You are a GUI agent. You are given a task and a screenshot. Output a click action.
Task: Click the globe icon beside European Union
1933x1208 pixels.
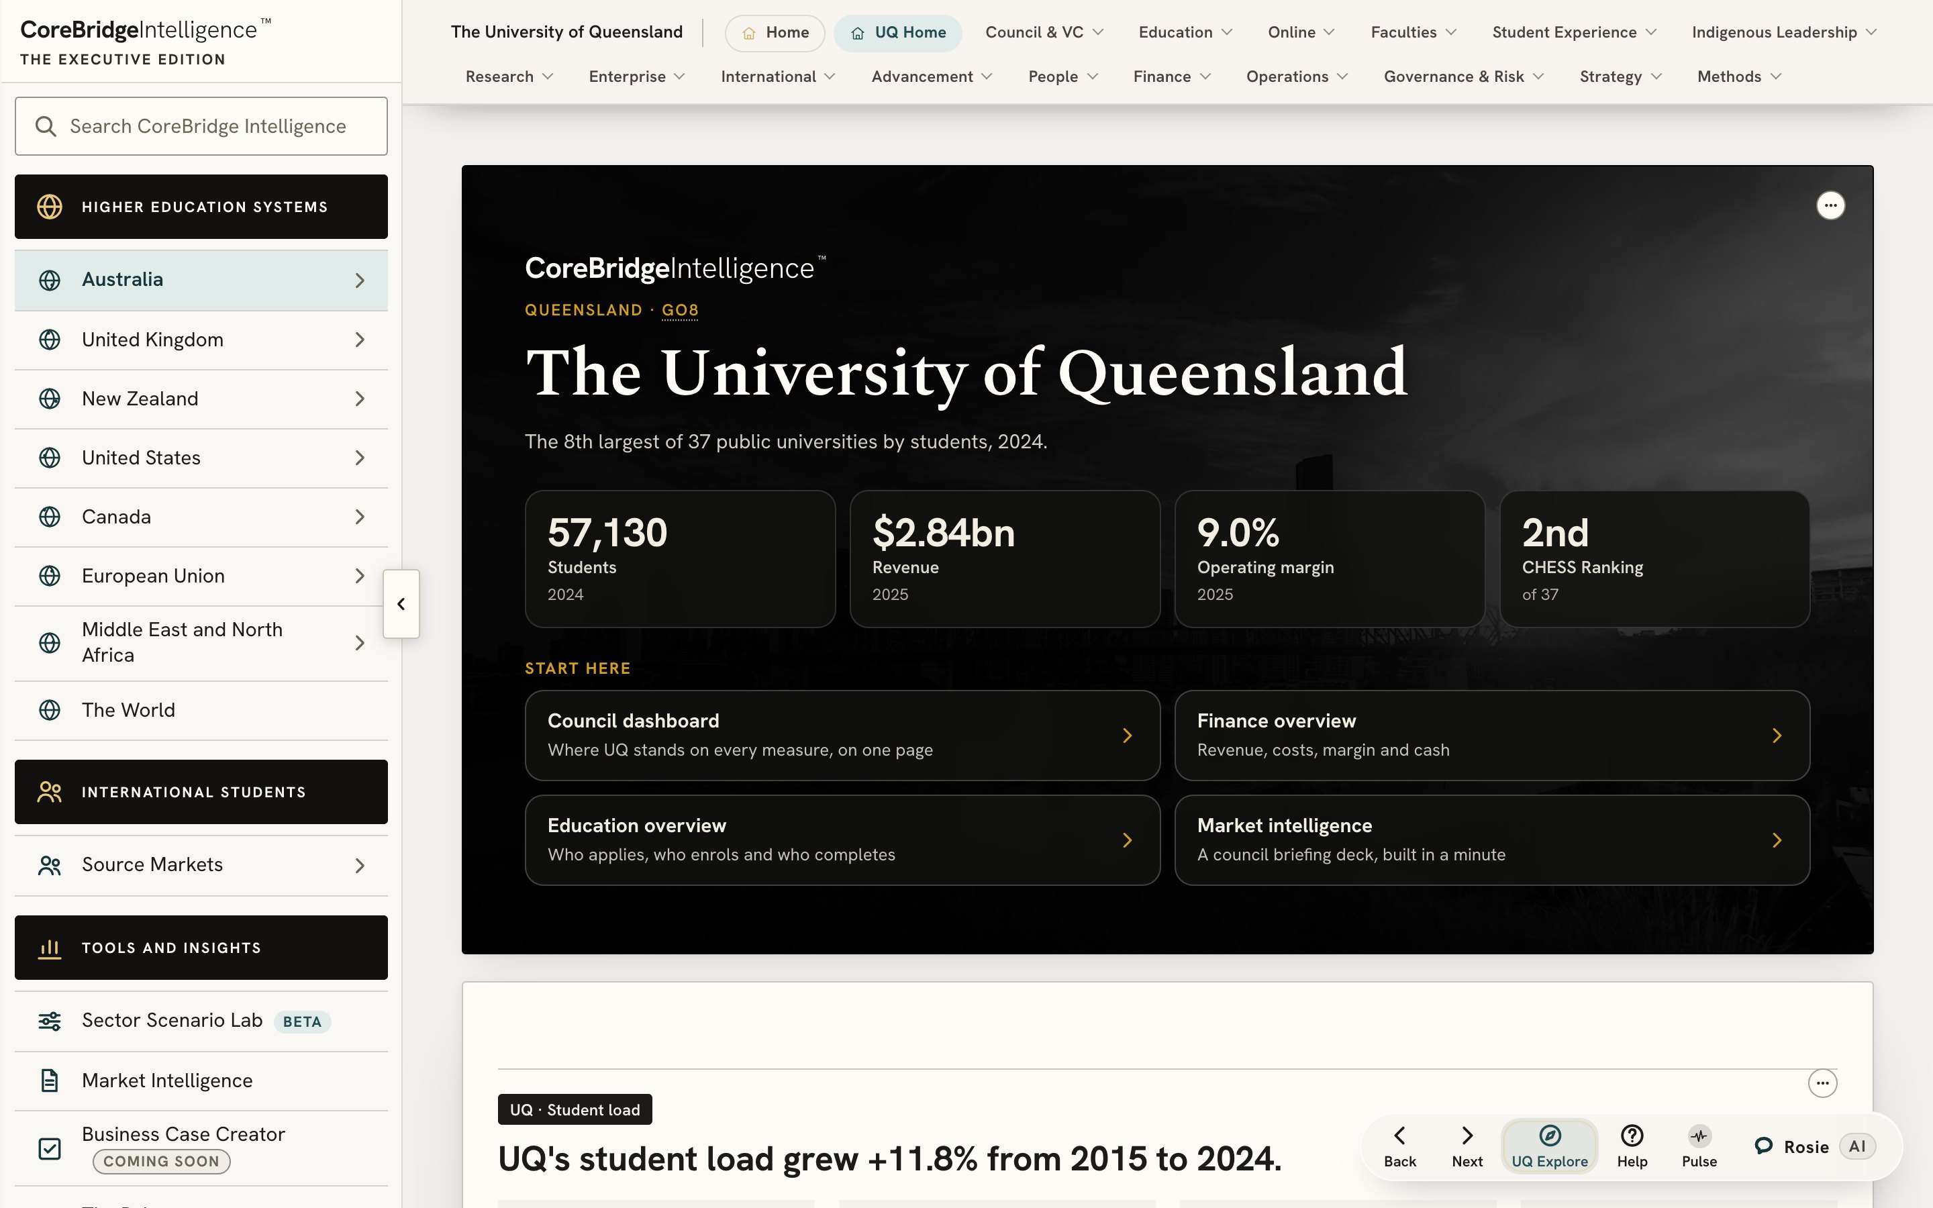pos(50,576)
